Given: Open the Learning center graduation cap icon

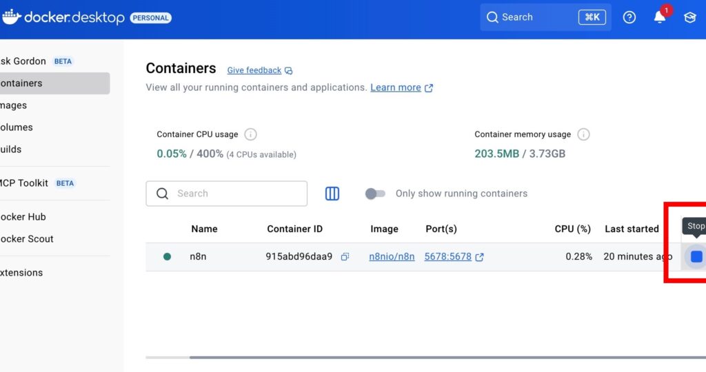Looking at the screenshot, I should coord(689,17).
